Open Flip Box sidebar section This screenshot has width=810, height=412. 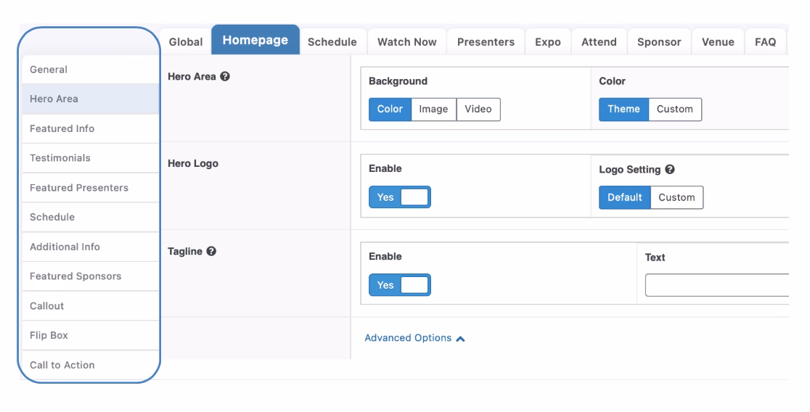[x=49, y=335]
